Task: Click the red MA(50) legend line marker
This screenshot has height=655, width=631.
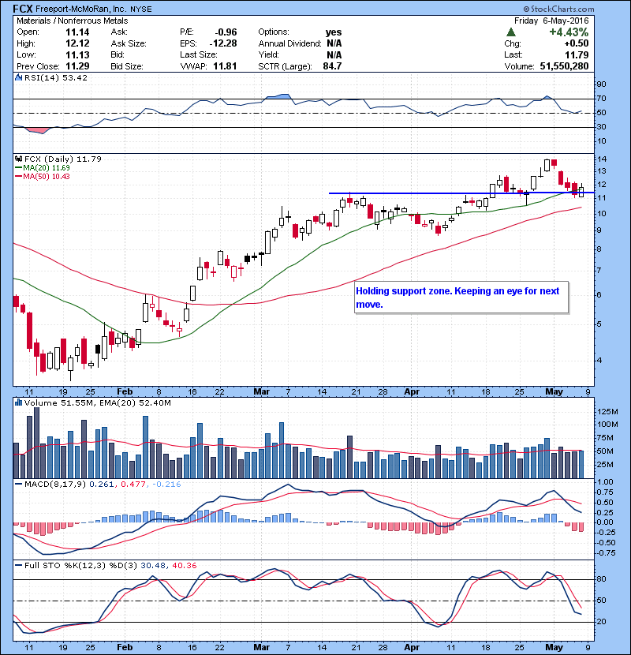Action: pyautogui.click(x=18, y=176)
